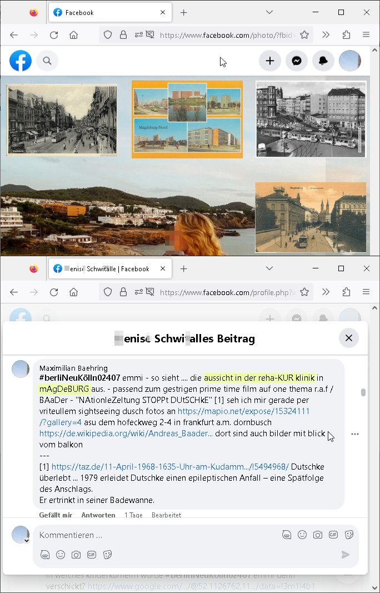Image resolution: width=380 pixels, height=593 pixels.
Task: Open account profile avatar in top window
Action: coord(350,61)
